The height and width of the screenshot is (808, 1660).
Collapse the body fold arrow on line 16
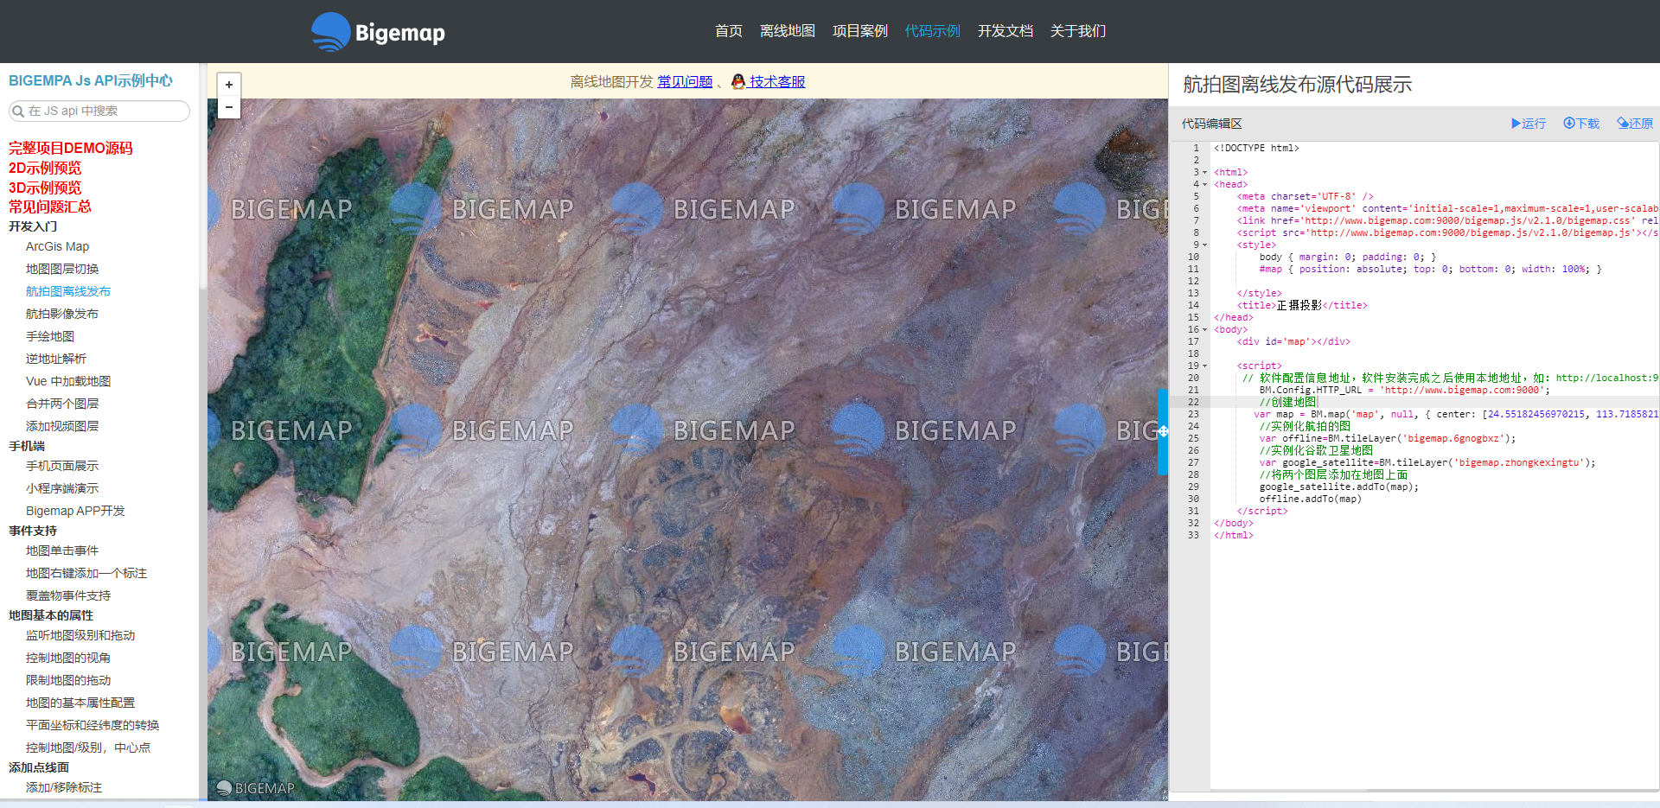(x=1204, y=329)
